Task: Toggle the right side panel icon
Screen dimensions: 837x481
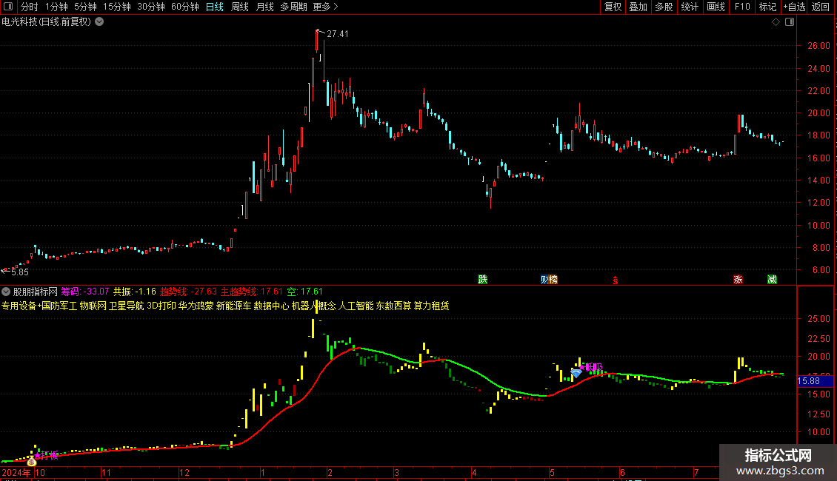Action: tap(790, 22)
